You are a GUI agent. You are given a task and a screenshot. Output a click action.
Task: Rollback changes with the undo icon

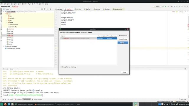click(x=185, y=6)
